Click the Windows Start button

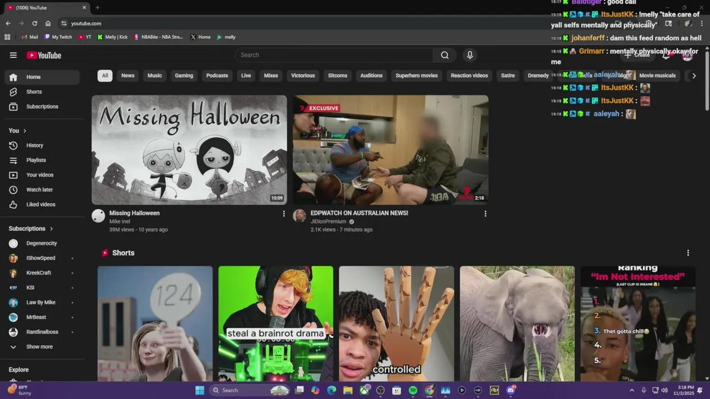[x=200, y=390]
